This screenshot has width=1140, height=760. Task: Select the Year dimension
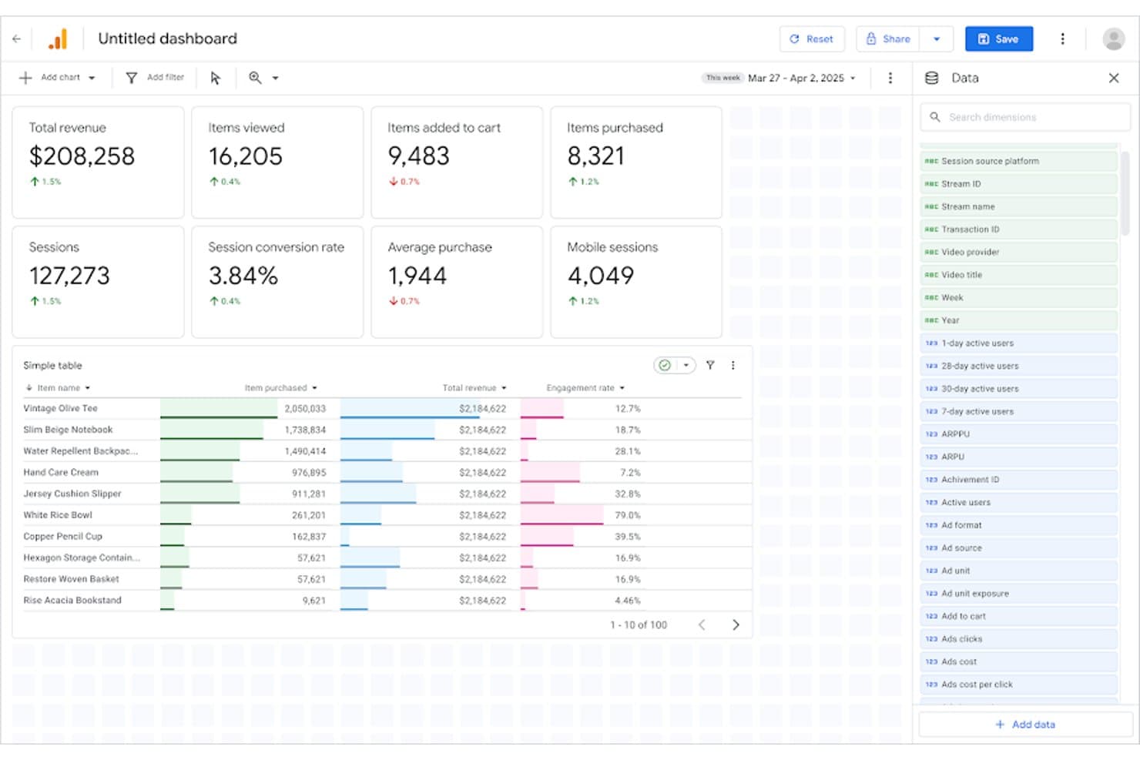tap(1019, 320)
